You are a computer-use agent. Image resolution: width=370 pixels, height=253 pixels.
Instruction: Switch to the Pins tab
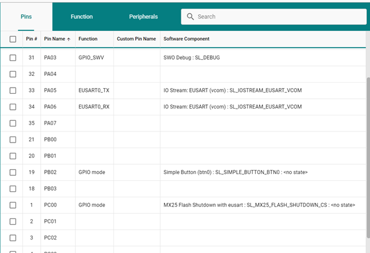click(27, 17)
